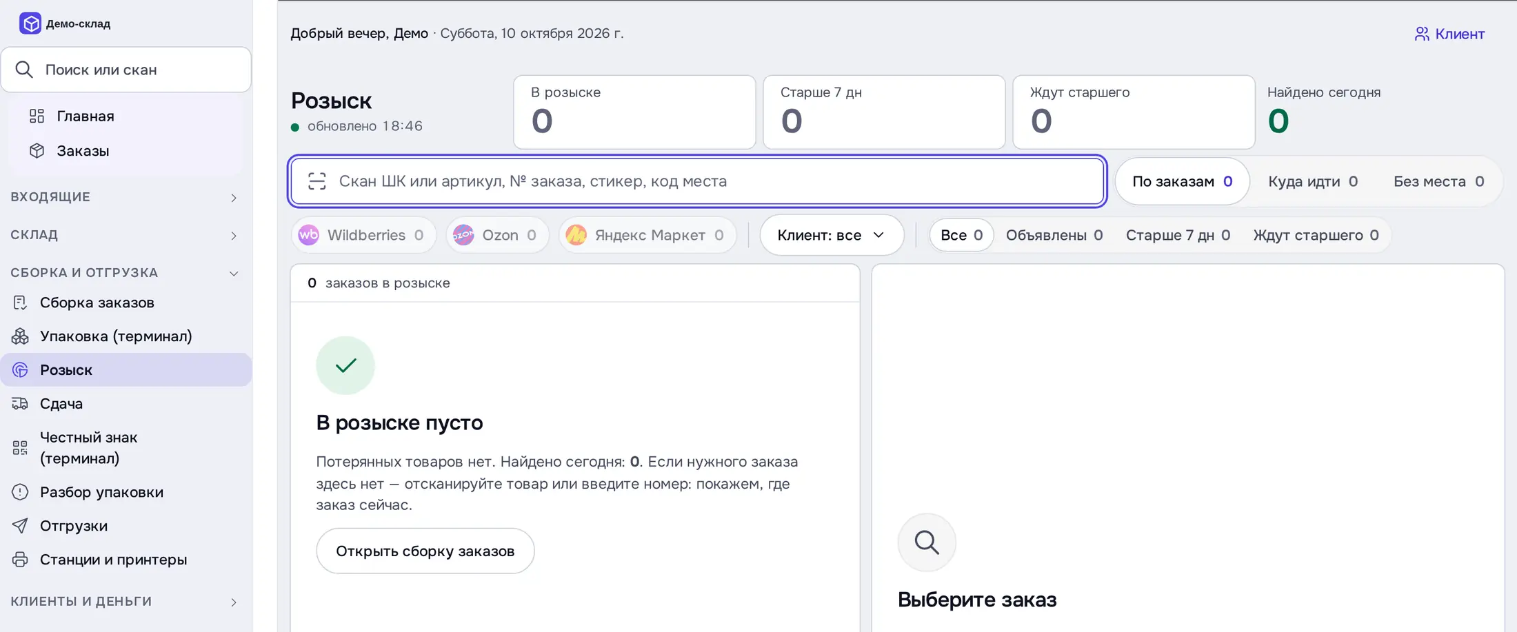The image size is (1517, 632).
Task: Click the Заказы box icon
Action: pyautogui.click(x=37, y=151)
